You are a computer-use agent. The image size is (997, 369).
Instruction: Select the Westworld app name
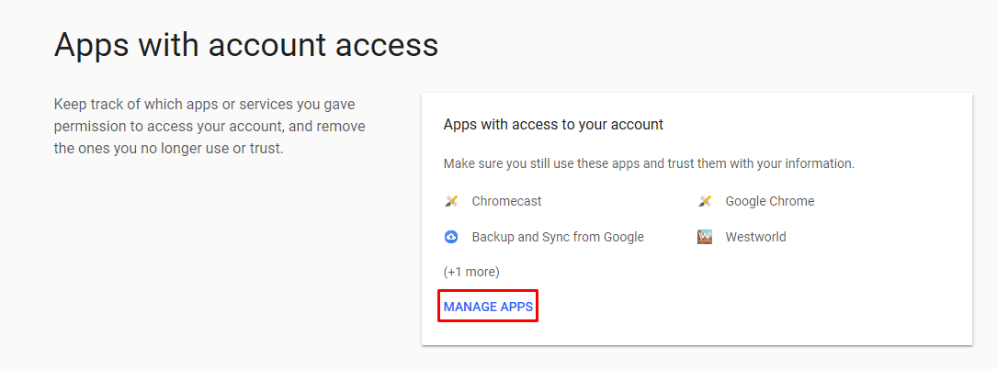[755, 237]
